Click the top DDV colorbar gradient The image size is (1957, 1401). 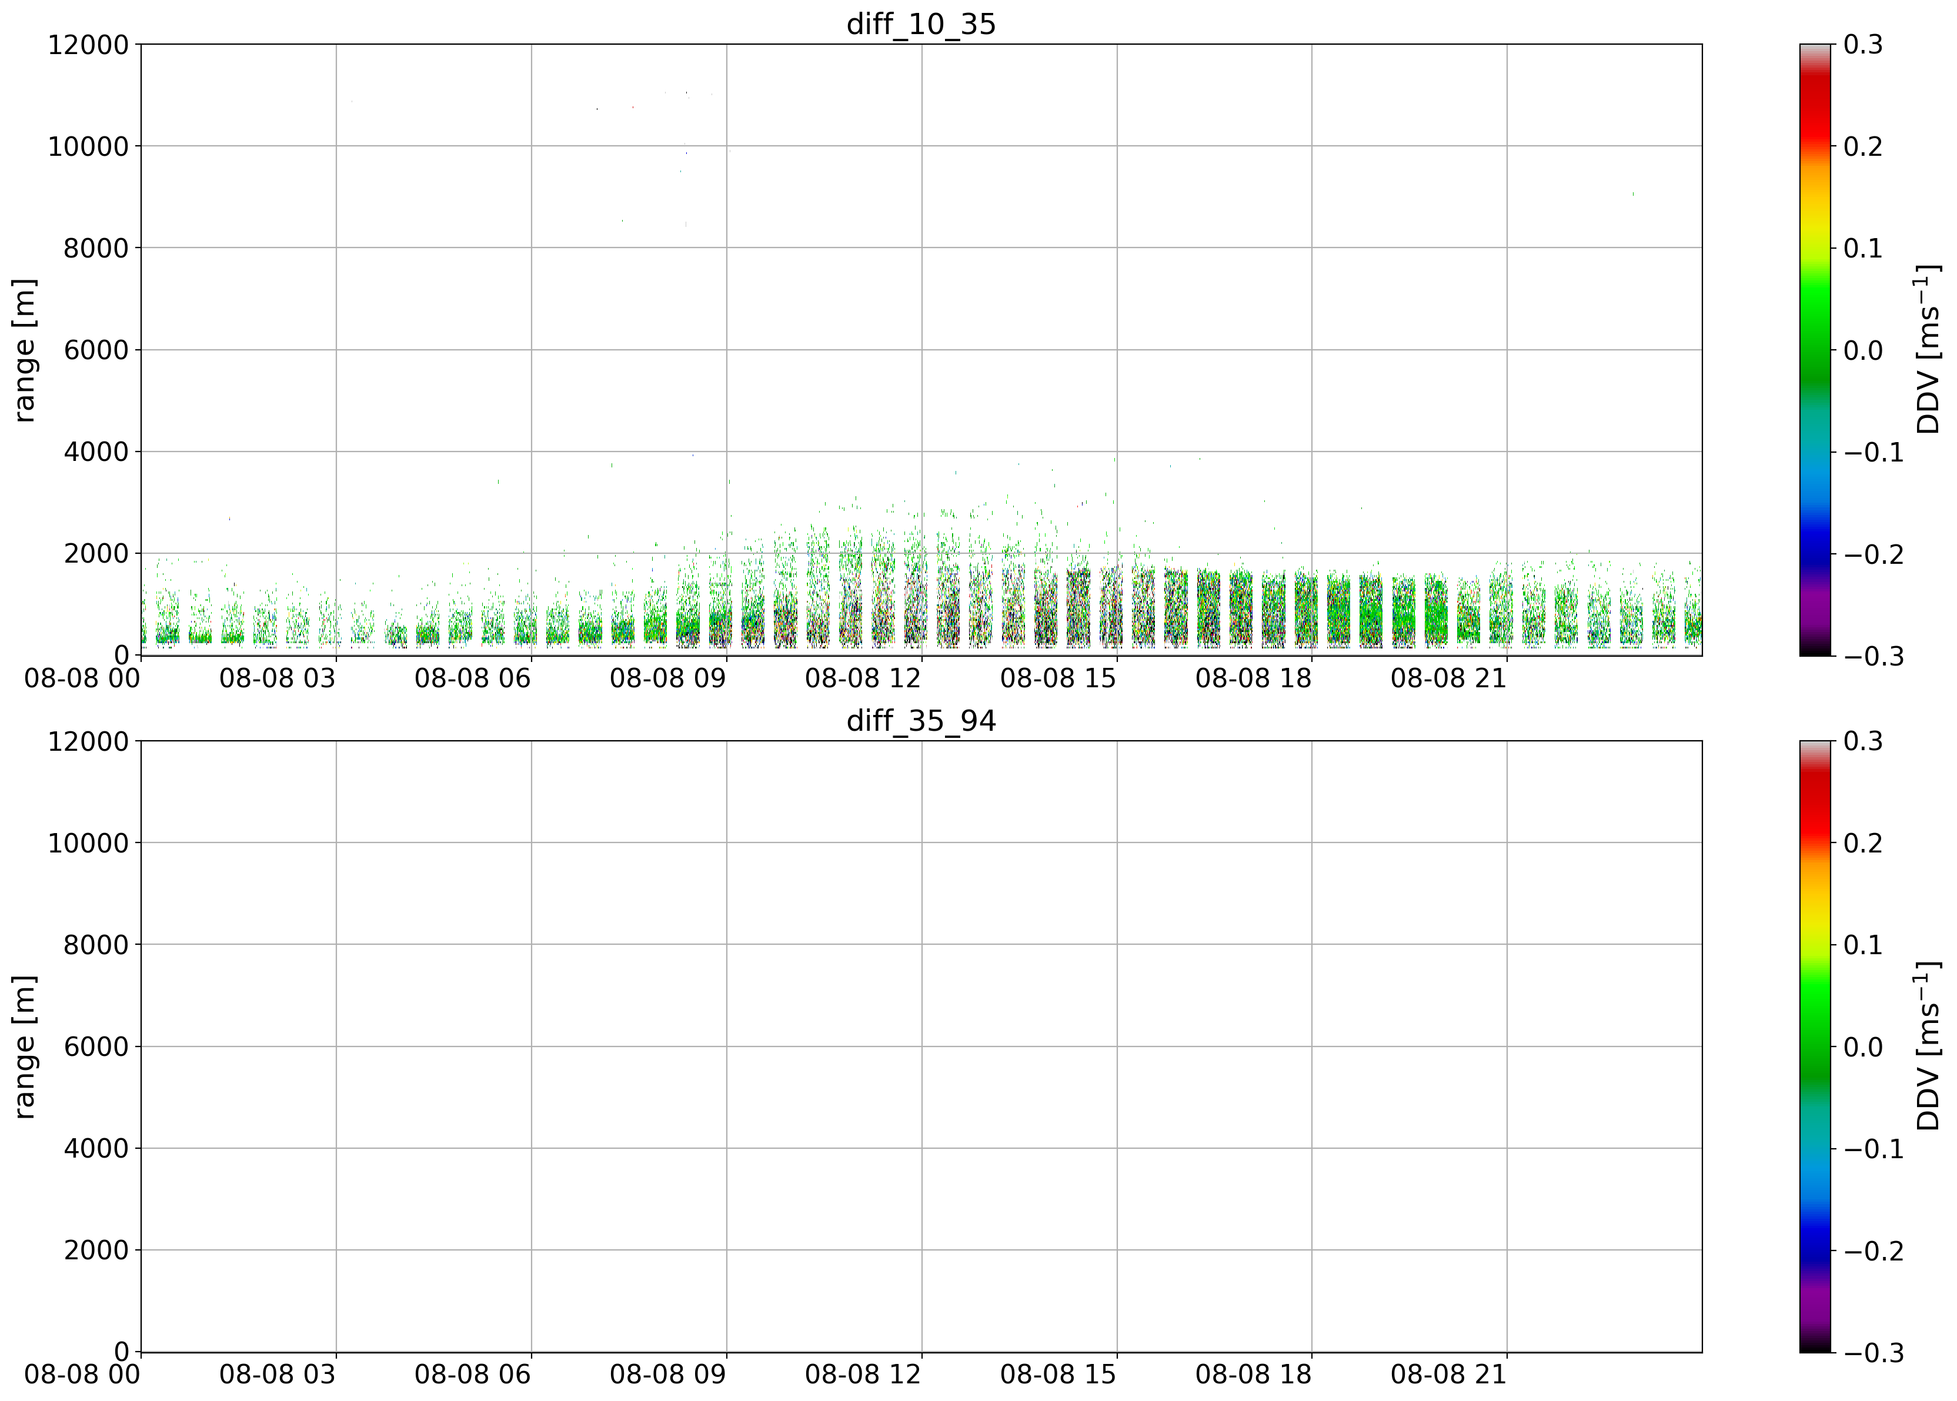point(1815,350)
